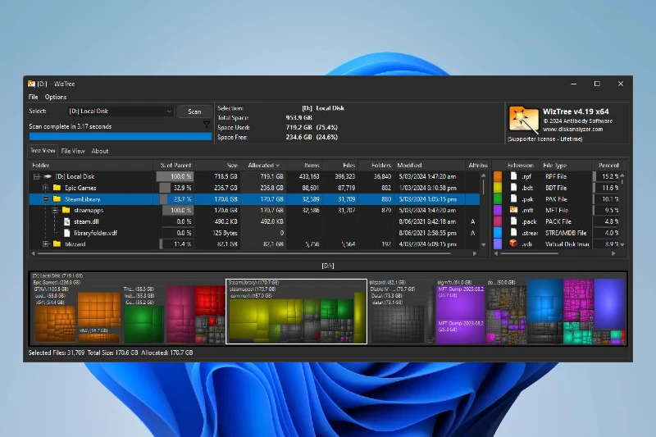
Task: Collapse the [D:] Local Disk tree node
Action: pos(37,176)
